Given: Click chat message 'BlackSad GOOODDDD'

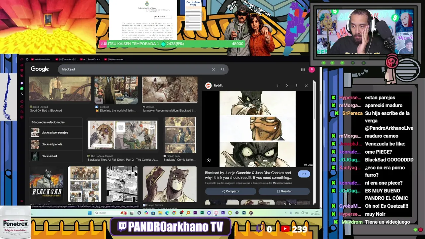Looking at the screenshot, I should [x=389, y=160].
